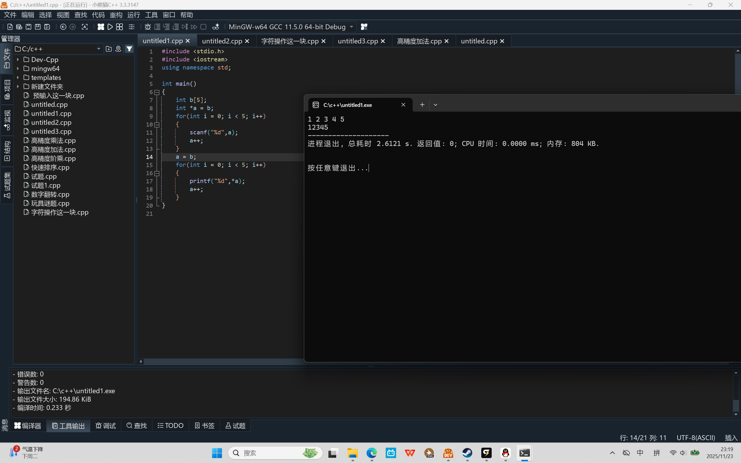The height and width of the screenshot is (463, 741).
Task: Open the C:/c++ folder path dropdown
Action: point(98,49)
